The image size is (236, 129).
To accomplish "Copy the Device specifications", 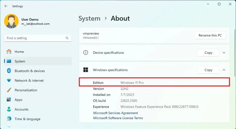I will point(208,53).
